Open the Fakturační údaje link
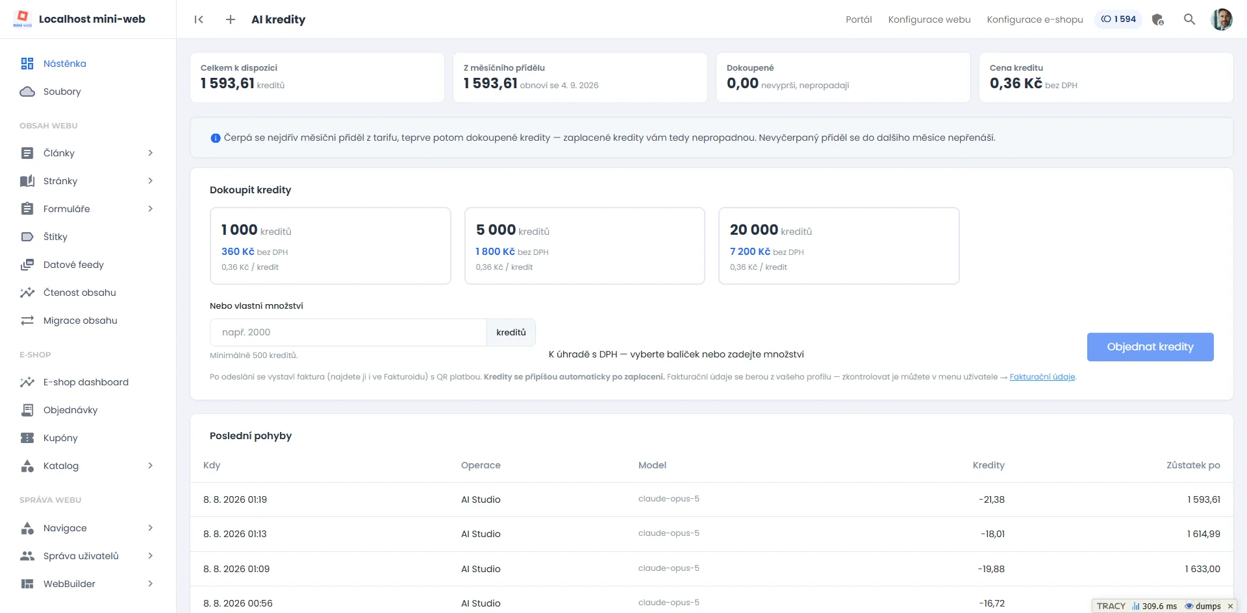1247x613 pixels. tap(1042, 377)
